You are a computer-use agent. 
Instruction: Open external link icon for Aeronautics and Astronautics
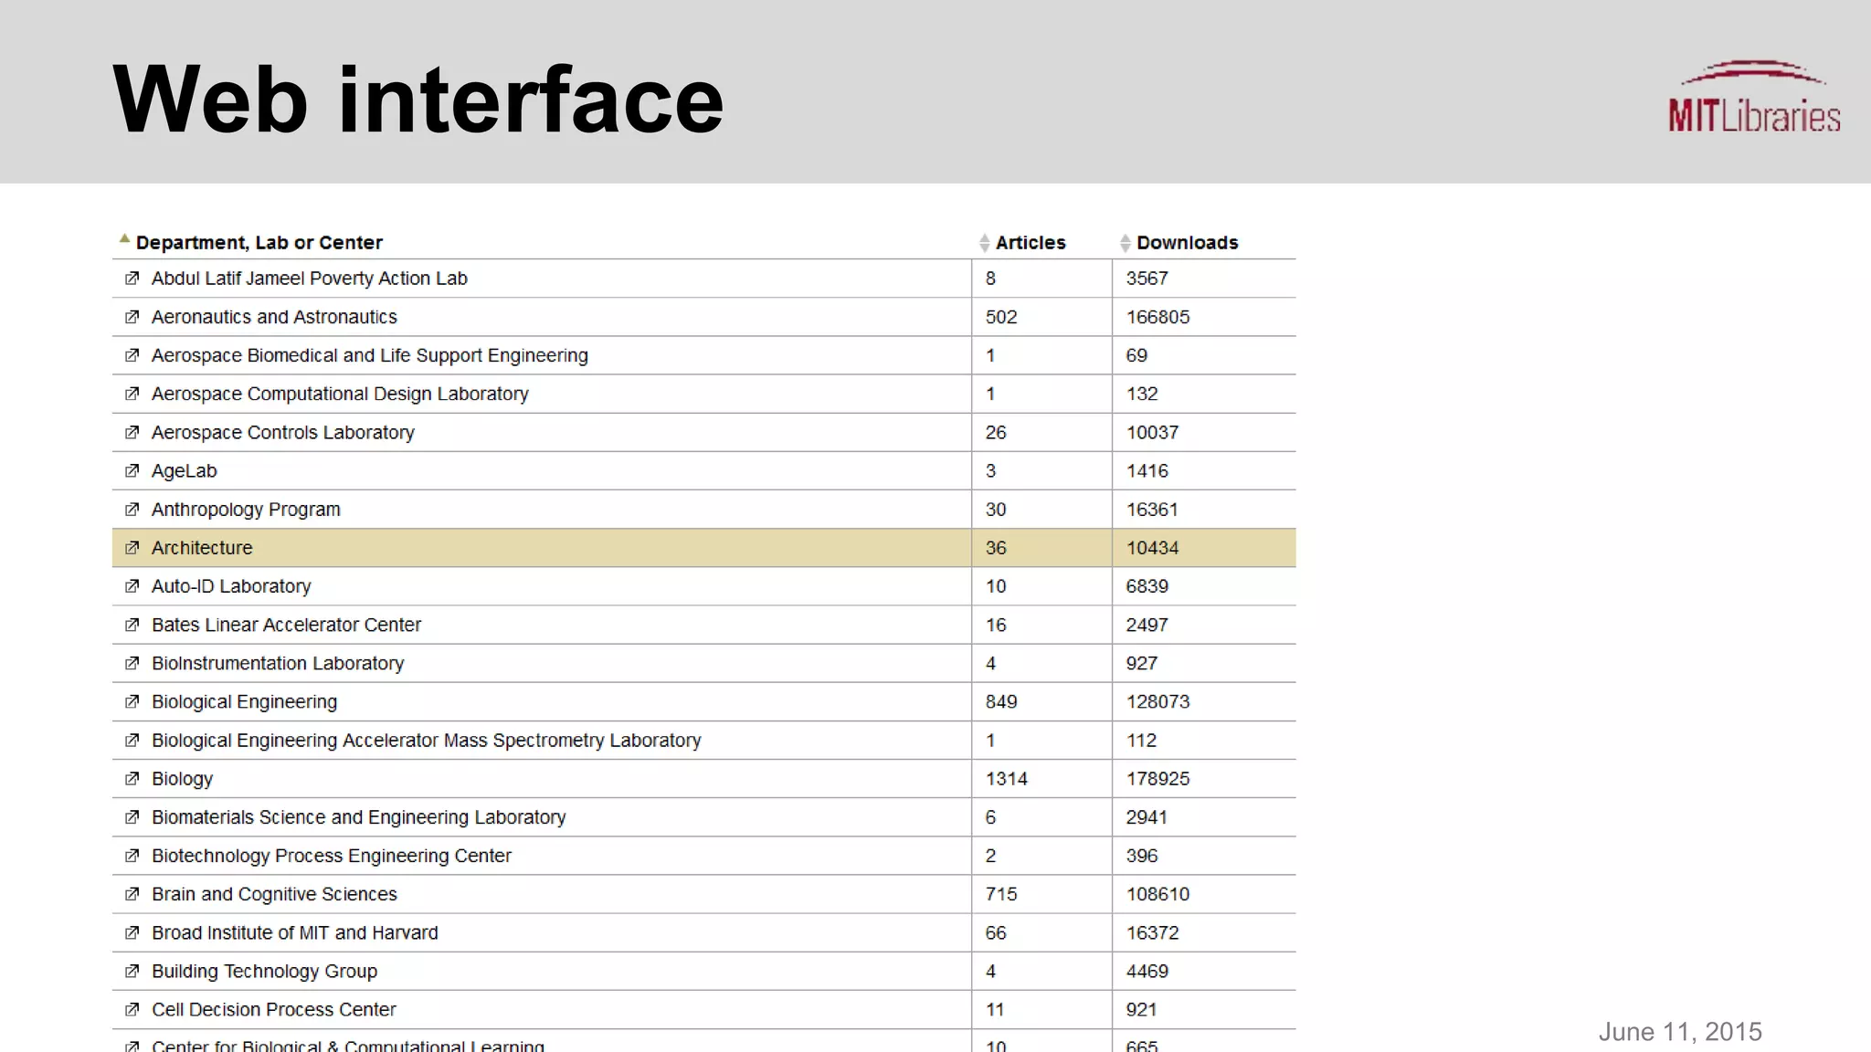coord(132,317)
